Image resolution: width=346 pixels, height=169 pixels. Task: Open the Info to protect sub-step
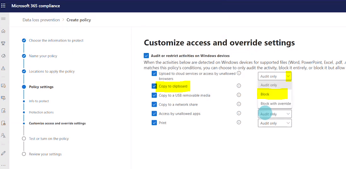pyautogui.click(x=39, y=101)
